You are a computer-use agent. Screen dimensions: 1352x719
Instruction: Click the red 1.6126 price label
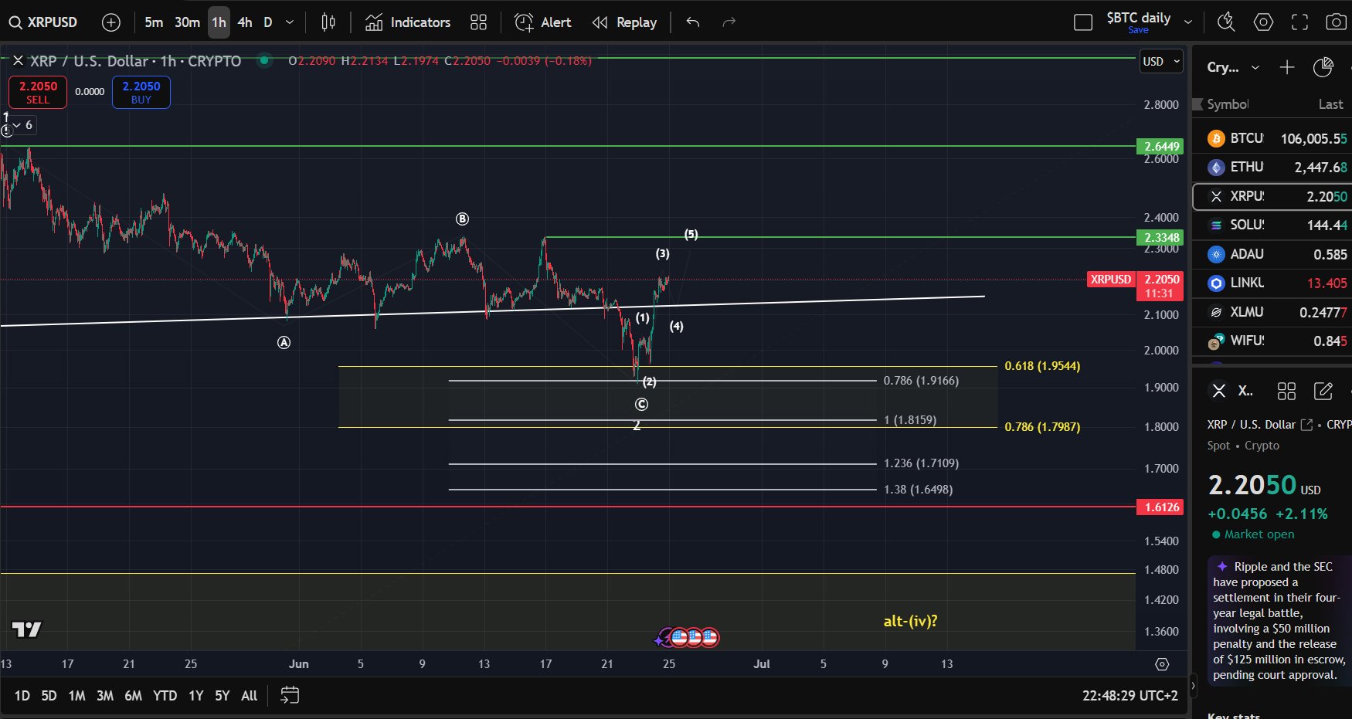click(x=1160, y=507)
